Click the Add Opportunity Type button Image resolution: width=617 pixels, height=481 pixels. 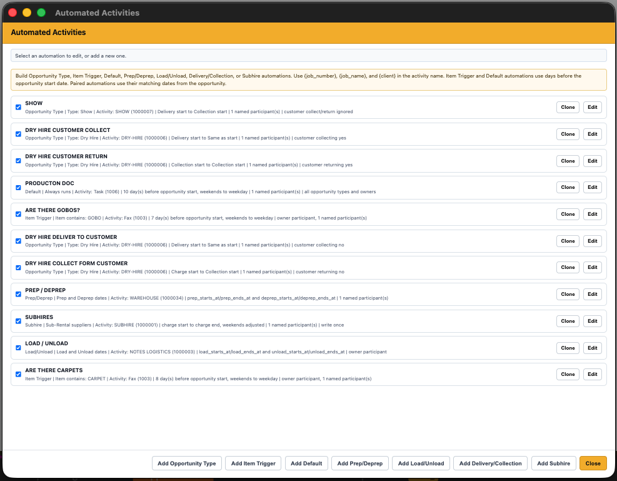pos(186,463)
